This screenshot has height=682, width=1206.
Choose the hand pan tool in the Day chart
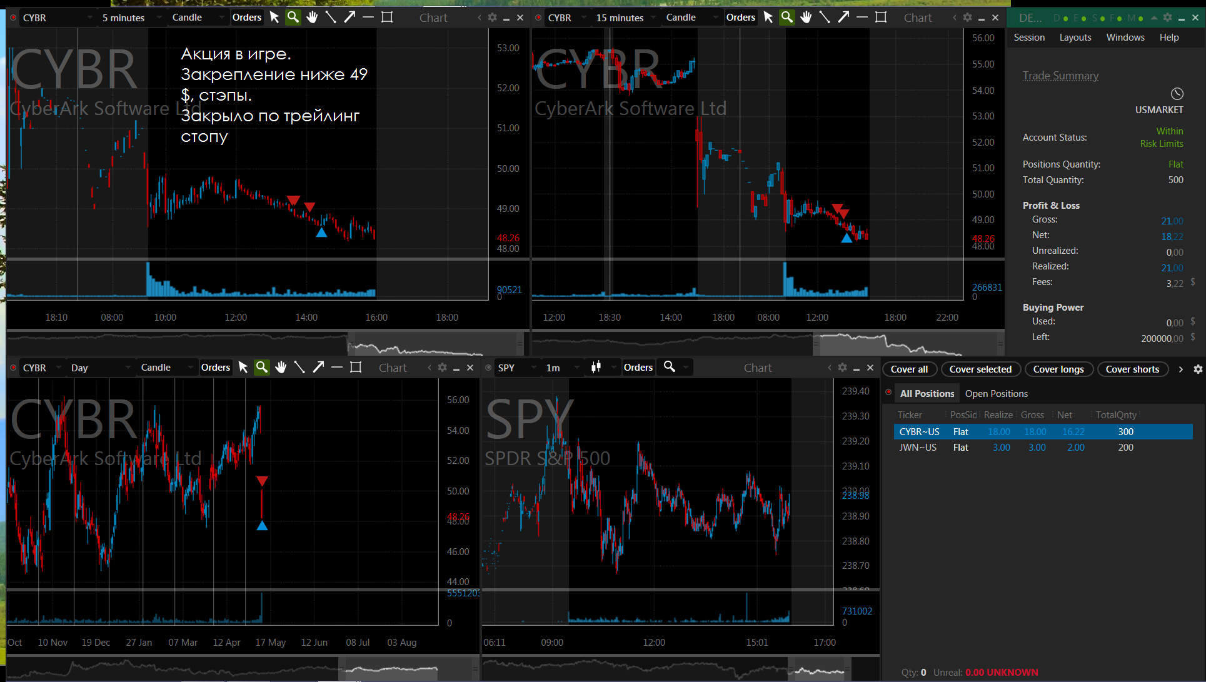click(x=281, y=368)
